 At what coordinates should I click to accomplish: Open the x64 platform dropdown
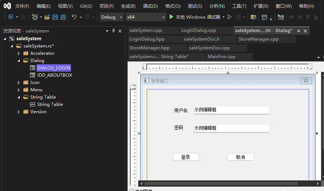(163, 17)
